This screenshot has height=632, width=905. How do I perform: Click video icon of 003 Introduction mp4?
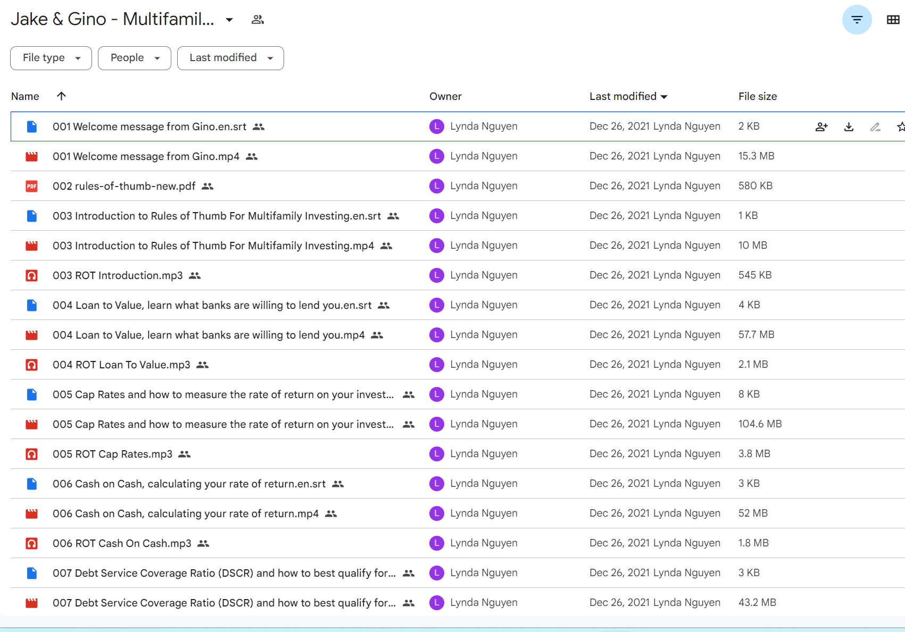[x=32, y=246]
